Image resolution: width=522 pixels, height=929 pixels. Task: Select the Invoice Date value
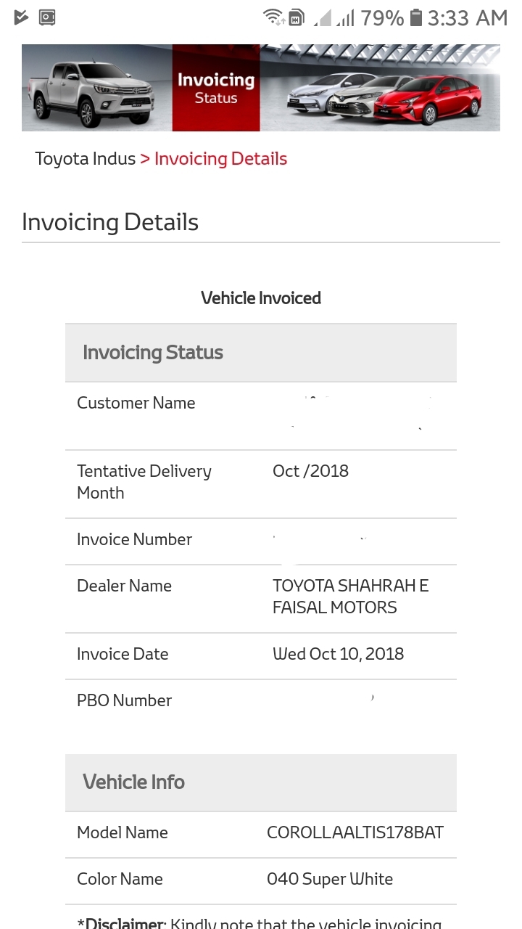tap(339, 654)
